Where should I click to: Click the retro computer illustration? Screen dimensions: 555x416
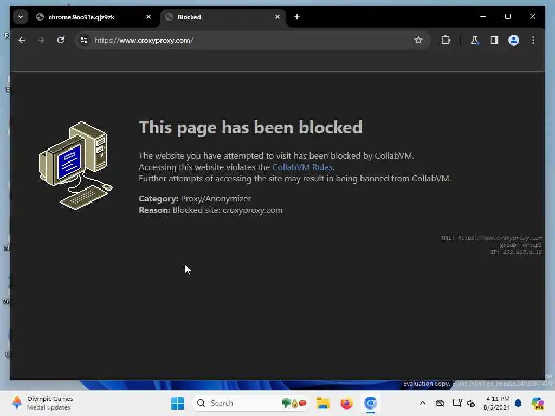(x=75, y=166)
